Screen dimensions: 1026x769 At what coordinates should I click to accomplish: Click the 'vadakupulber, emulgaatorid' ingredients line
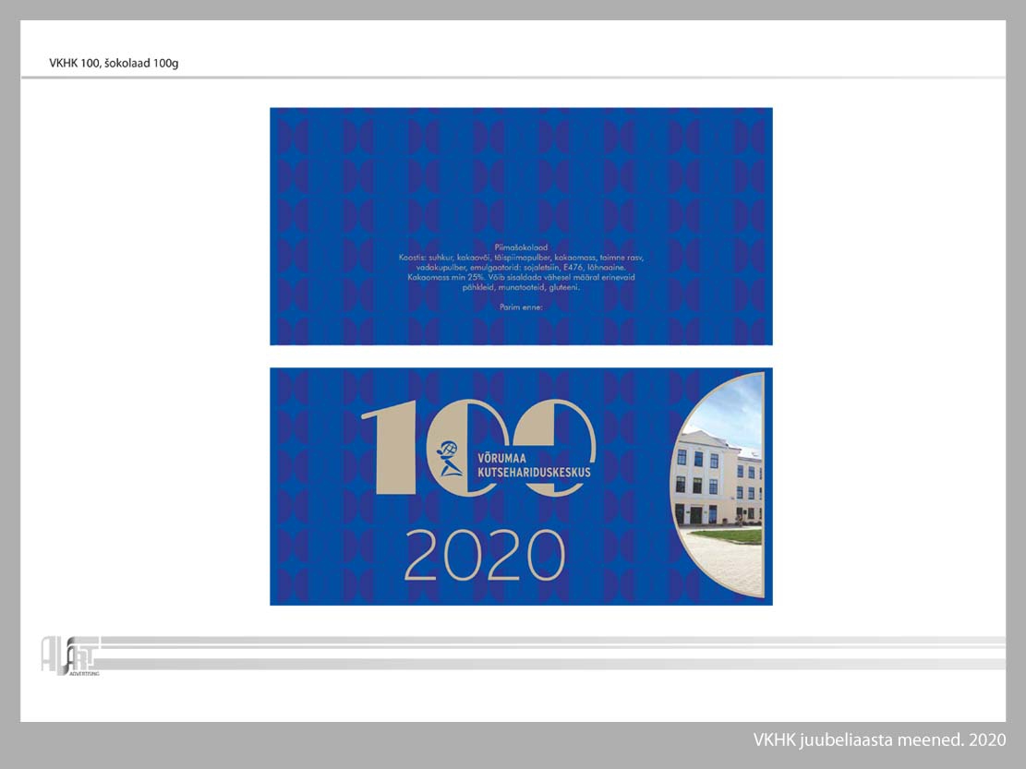click(x=521, y=268)
